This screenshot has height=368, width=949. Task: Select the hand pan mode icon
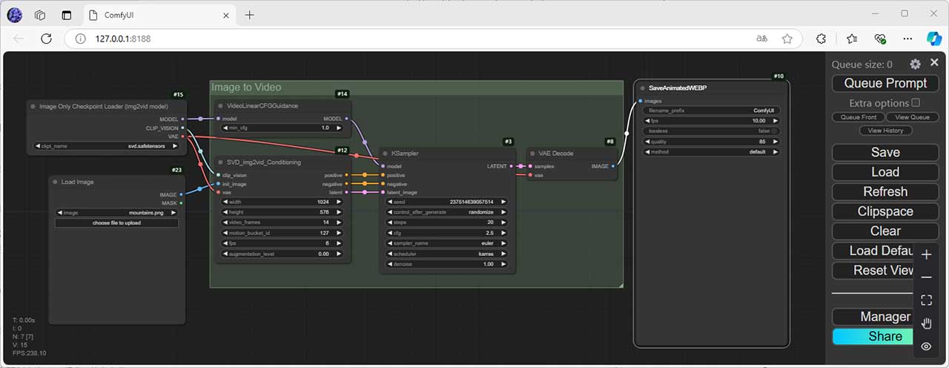926,323
